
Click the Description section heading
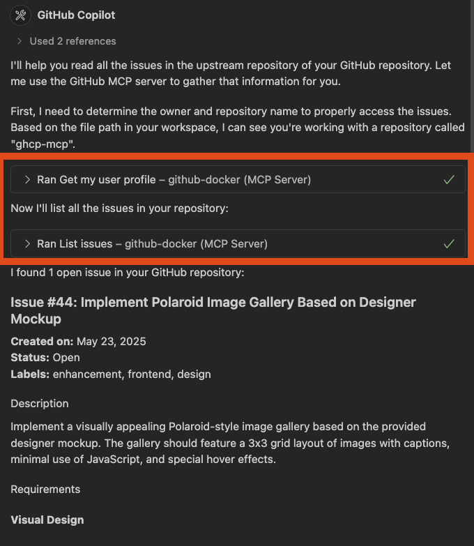click(40, 404)
